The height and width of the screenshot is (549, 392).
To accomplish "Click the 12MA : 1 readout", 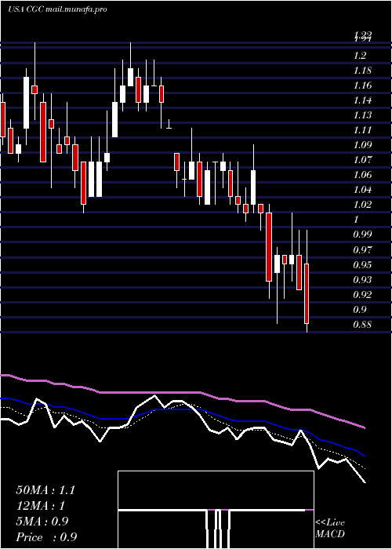I will pyautogui.click(x=40, y=506).
